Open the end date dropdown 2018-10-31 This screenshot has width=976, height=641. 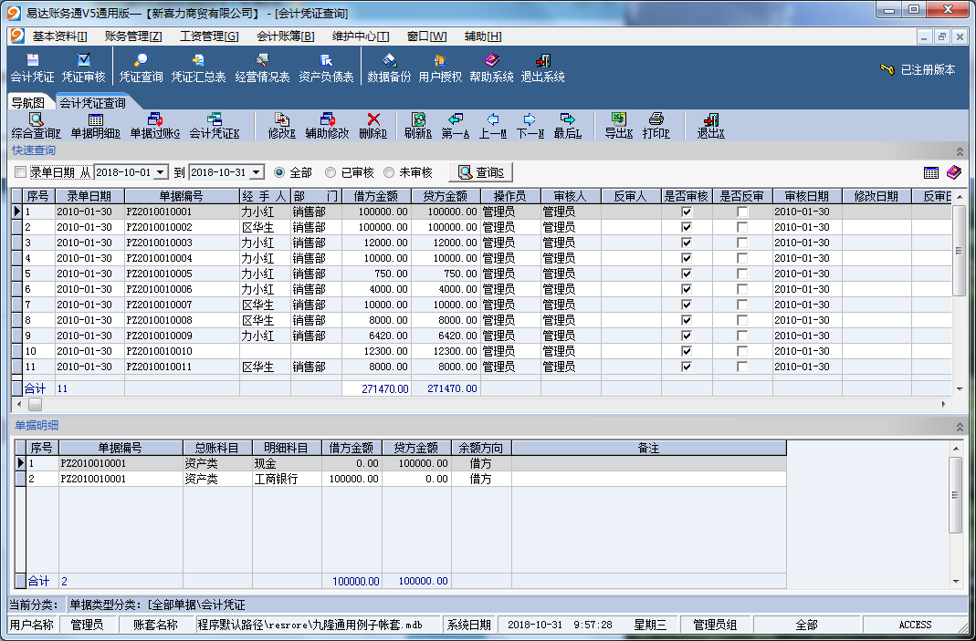pyautogui.click(x=257, y=172)
